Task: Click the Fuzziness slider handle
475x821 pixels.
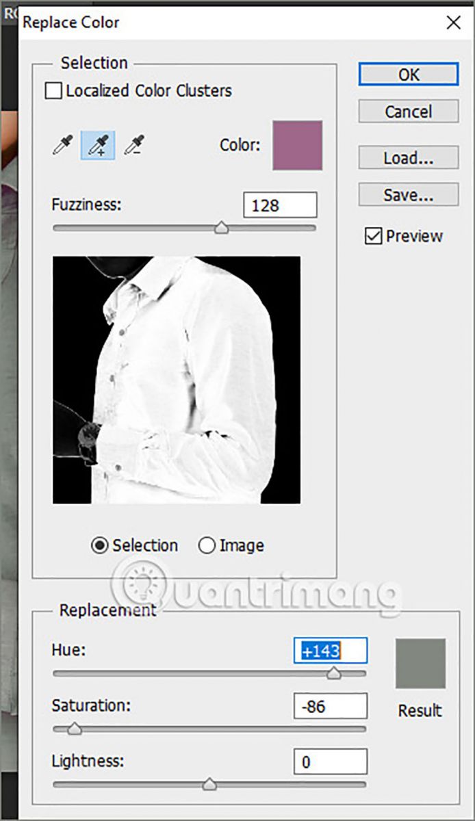Action: [221, 229]
